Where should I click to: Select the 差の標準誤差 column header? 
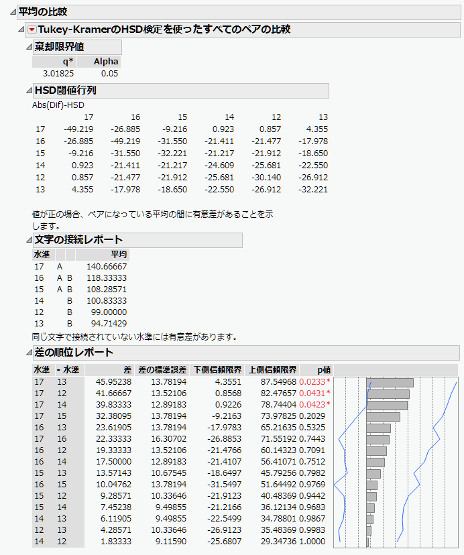click(x=162, y=370)
